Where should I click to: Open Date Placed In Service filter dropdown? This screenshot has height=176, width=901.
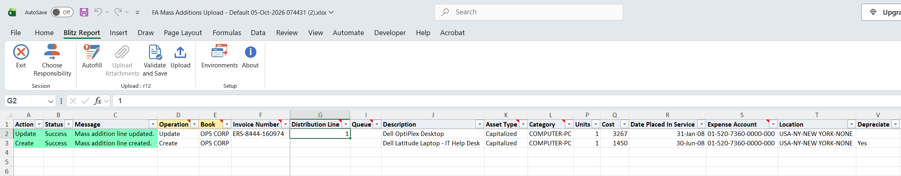pos(701,124)
